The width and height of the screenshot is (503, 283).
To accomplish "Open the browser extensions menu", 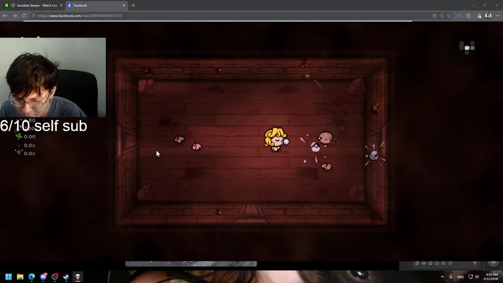I will coord(468,16).
